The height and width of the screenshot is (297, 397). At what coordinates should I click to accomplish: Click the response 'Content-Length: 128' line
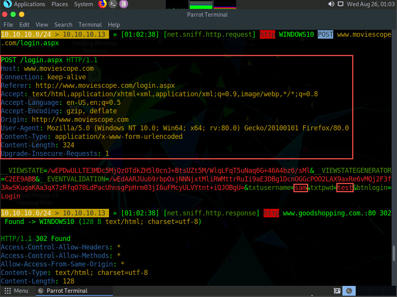coord(38,281)
